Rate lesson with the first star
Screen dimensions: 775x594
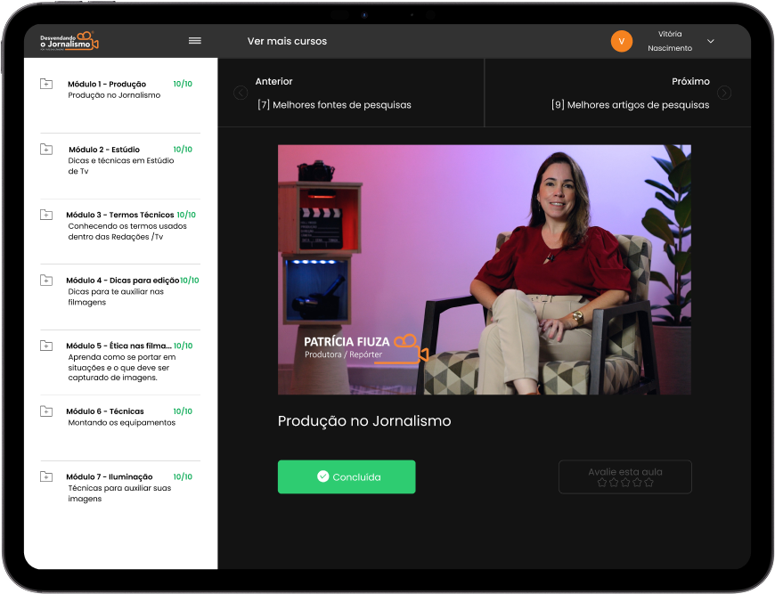[602, 482]
